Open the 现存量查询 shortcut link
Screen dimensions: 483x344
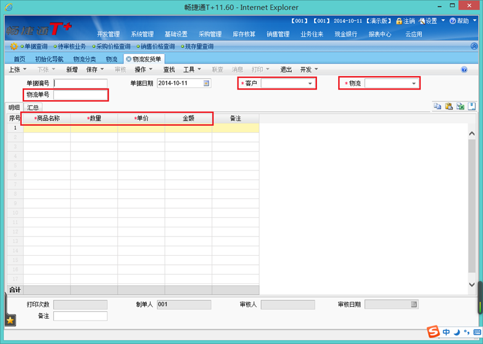click(199, 46)
